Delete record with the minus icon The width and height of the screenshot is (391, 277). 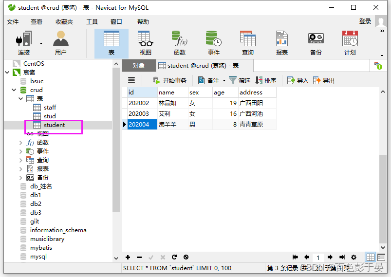tap(139, 257)
